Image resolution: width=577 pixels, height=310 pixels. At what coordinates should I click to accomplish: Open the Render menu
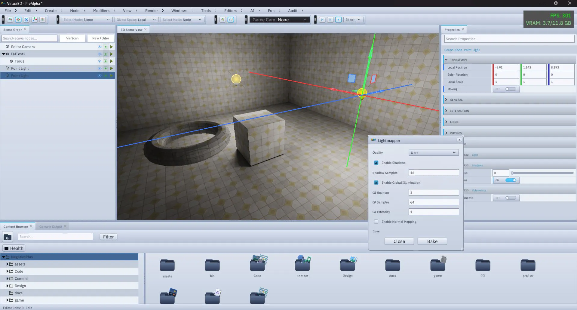click(x=152, y=11)
